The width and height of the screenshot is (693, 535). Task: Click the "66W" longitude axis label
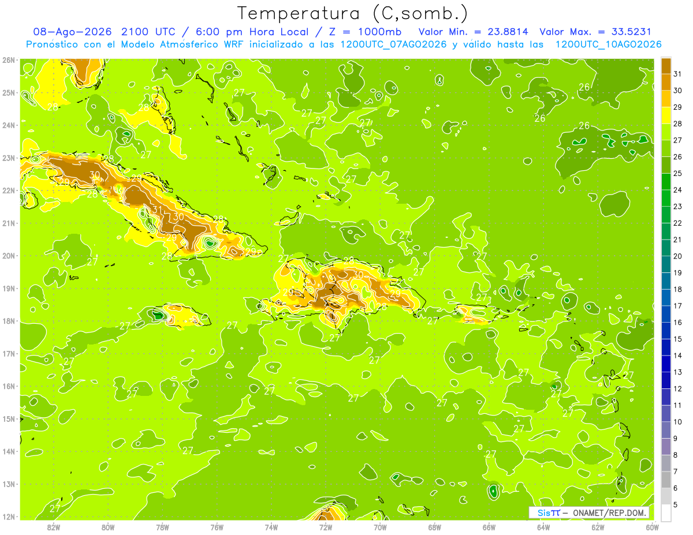pos(489,527)
